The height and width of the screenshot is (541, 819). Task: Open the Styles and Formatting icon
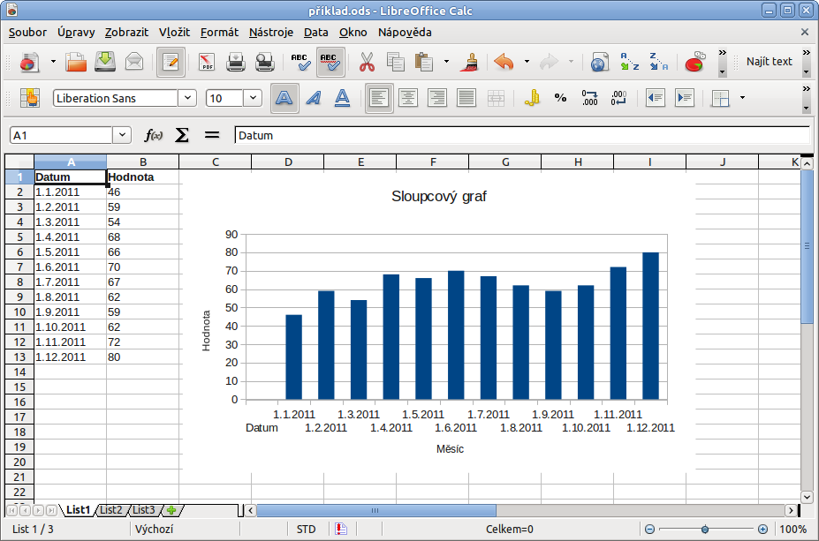click(x=30, y=98)
